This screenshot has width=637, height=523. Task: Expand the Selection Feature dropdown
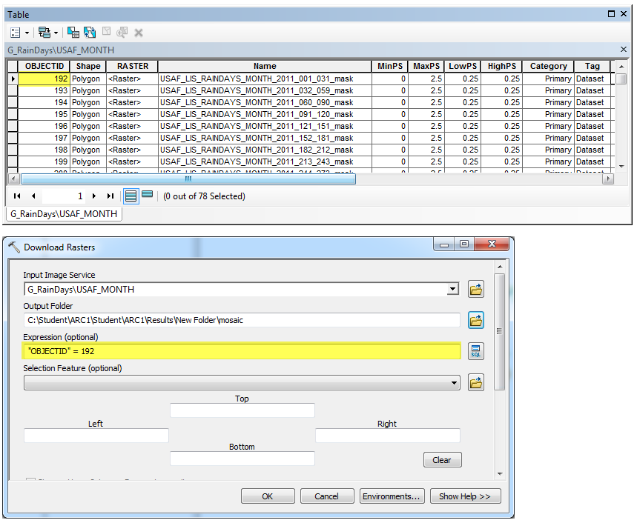pos(452,383)
